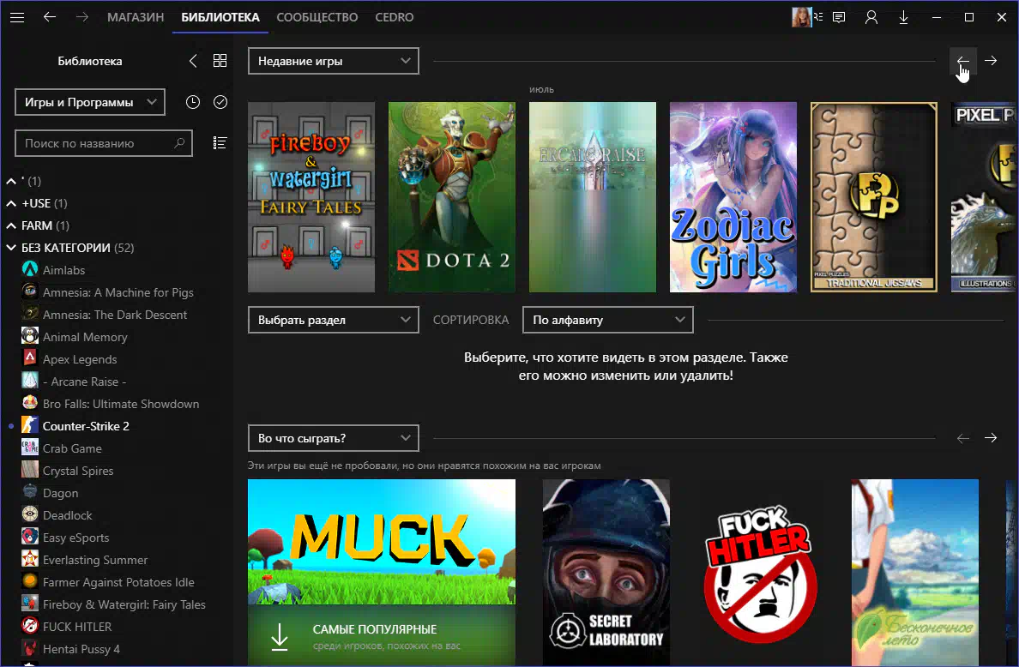This screenshot has height=667, width=1019.
Task: Open the FUCK HITLER cover in suggestions
Action: point(760,573)
